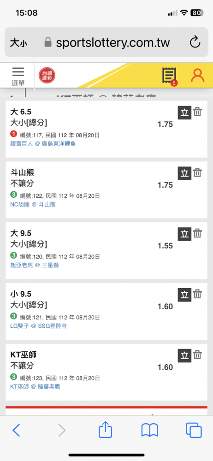Toggle the 立 button on 大 6.5 bet

[184, 113]
